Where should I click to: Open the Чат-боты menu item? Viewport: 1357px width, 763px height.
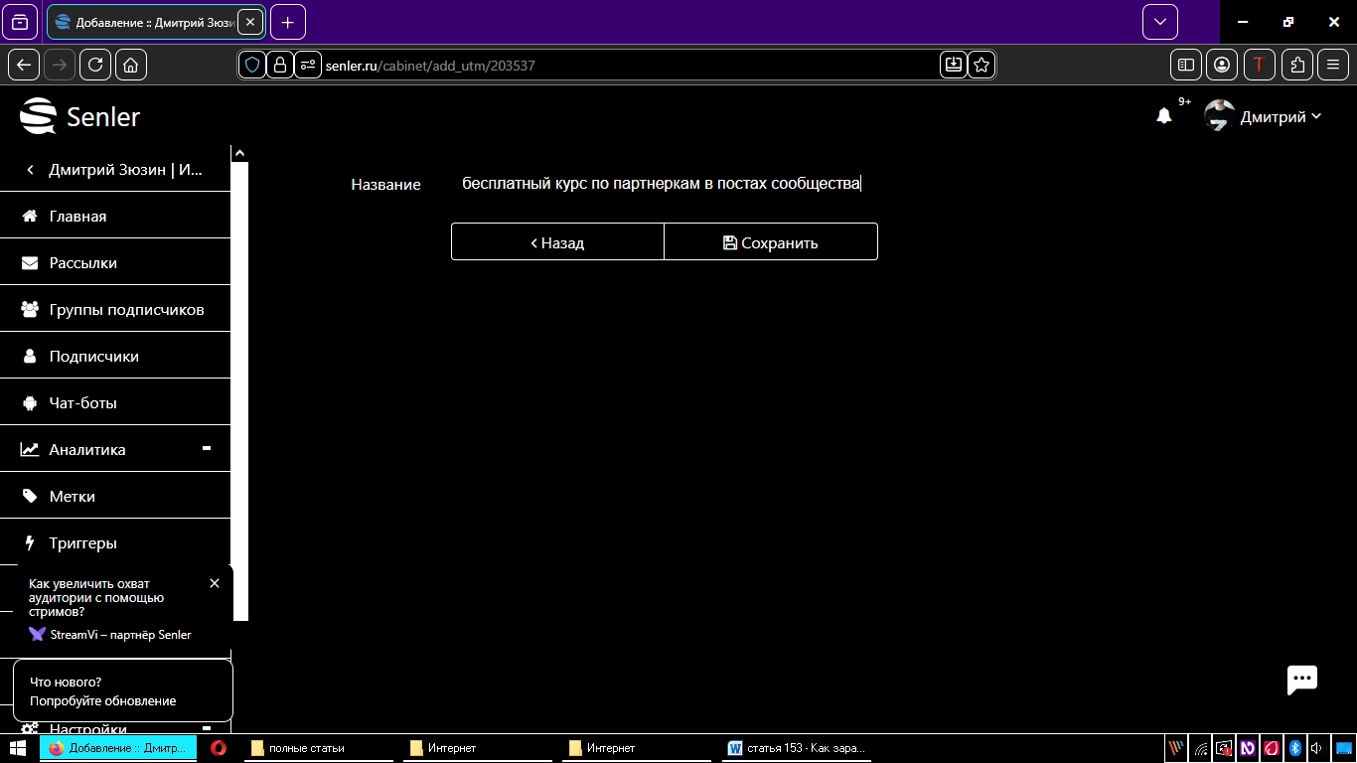pos(83,403)
